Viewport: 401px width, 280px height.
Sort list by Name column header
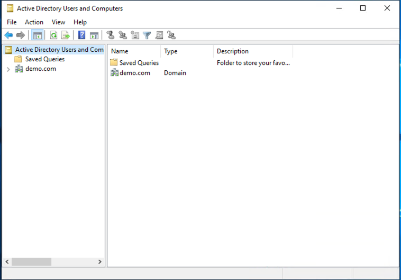tap(134, 51)
